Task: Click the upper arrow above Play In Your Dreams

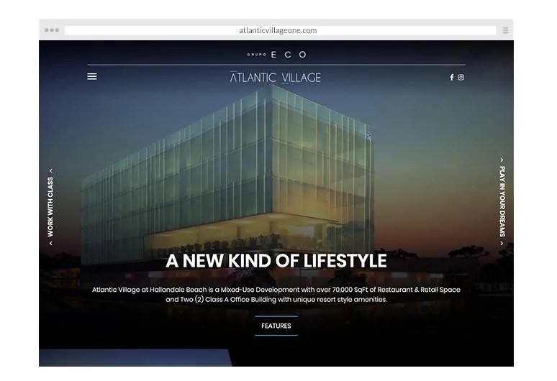Action: pyautogui.click(x=502, y=160)
